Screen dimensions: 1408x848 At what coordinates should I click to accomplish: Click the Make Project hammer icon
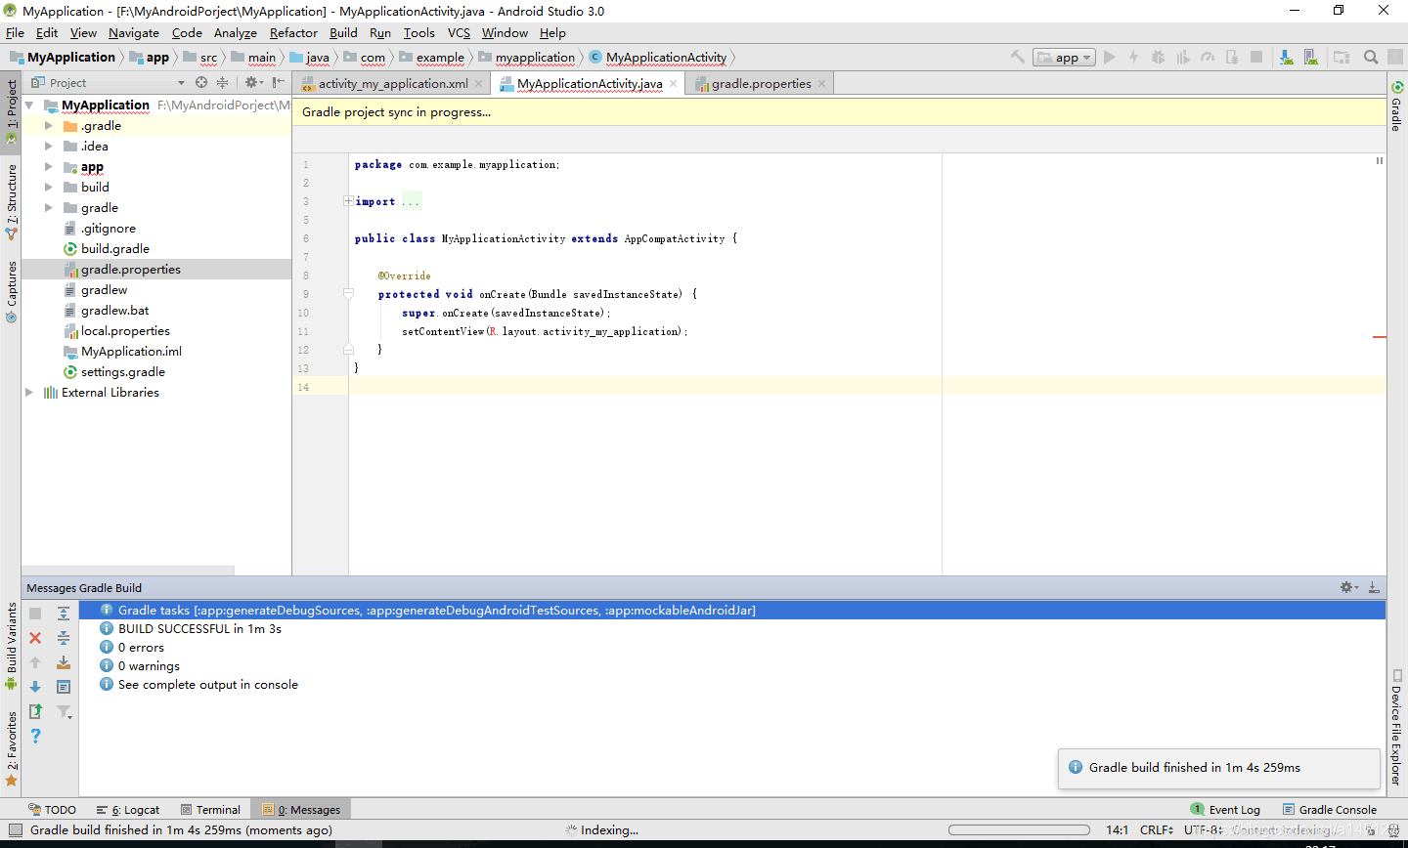pyautogui.click(x=1017, y=58)
